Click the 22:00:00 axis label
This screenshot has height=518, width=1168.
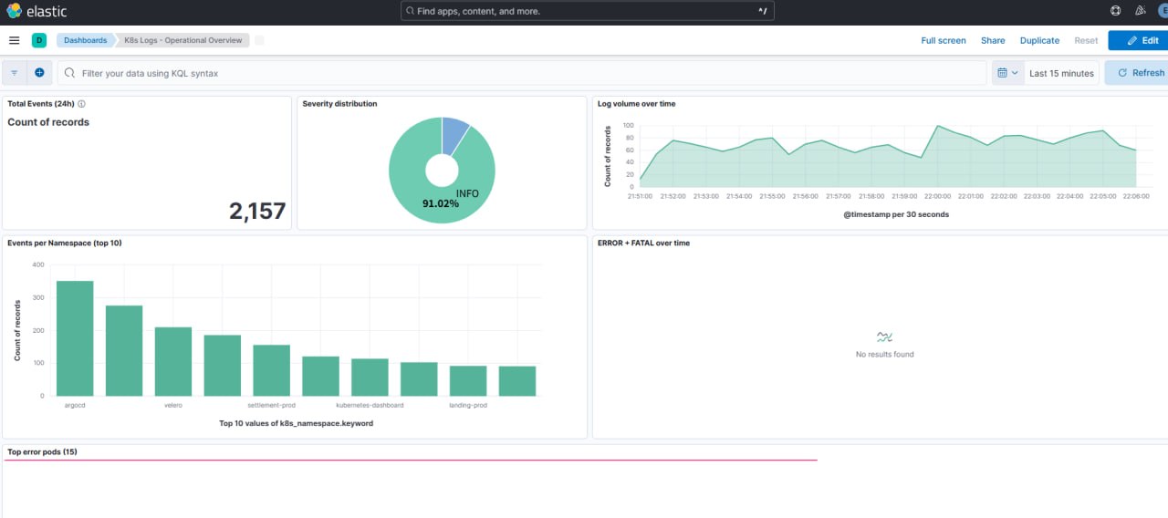[937, 196]
